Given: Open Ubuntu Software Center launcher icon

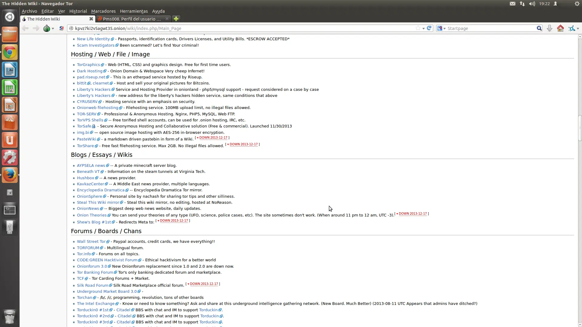Looking at the screenshot, I should click(x=10, y=123).
